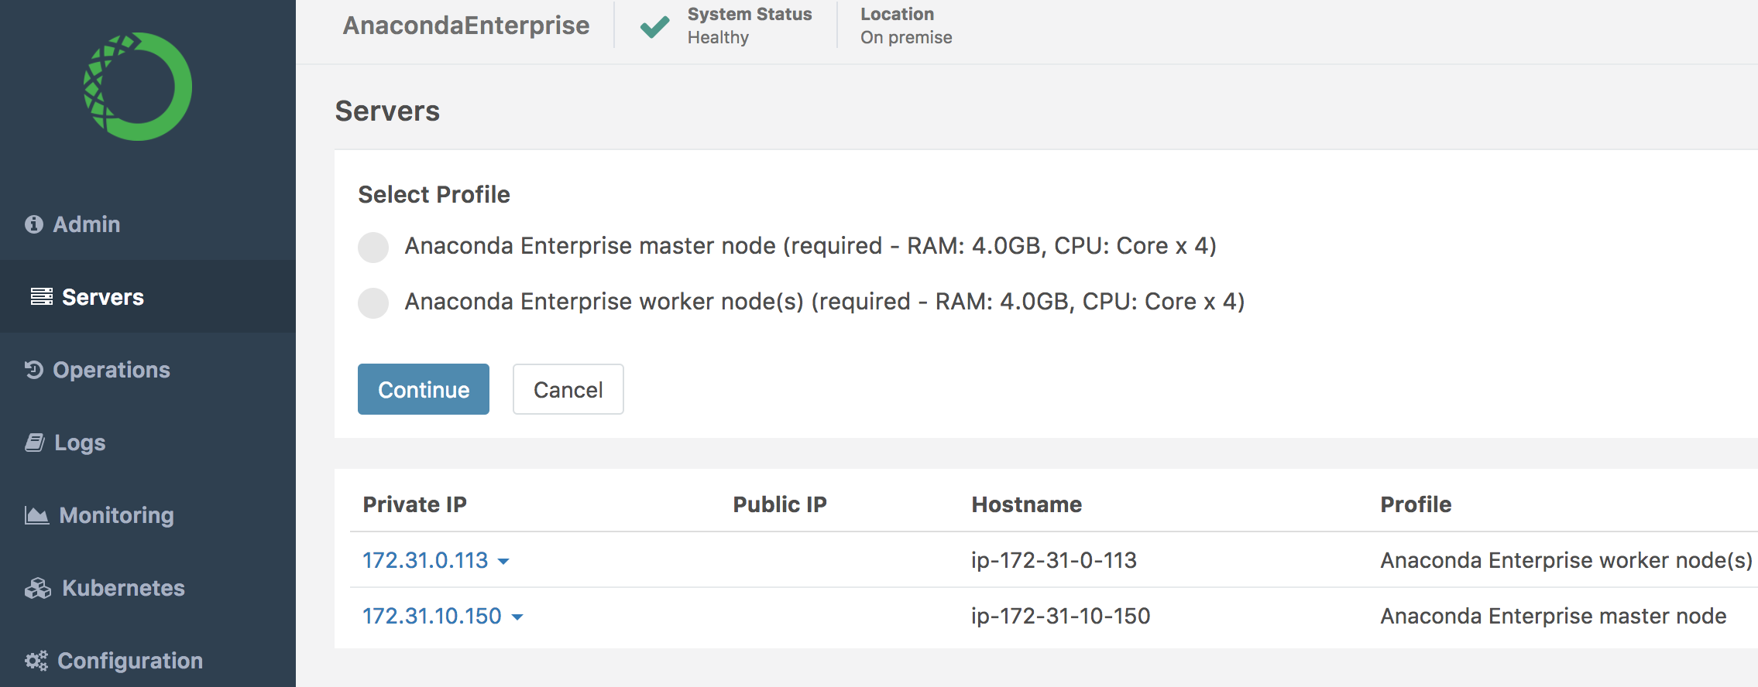Click the Private IP column header
The width and height of the screenshot is (1758, 687).
click(414, 504)
